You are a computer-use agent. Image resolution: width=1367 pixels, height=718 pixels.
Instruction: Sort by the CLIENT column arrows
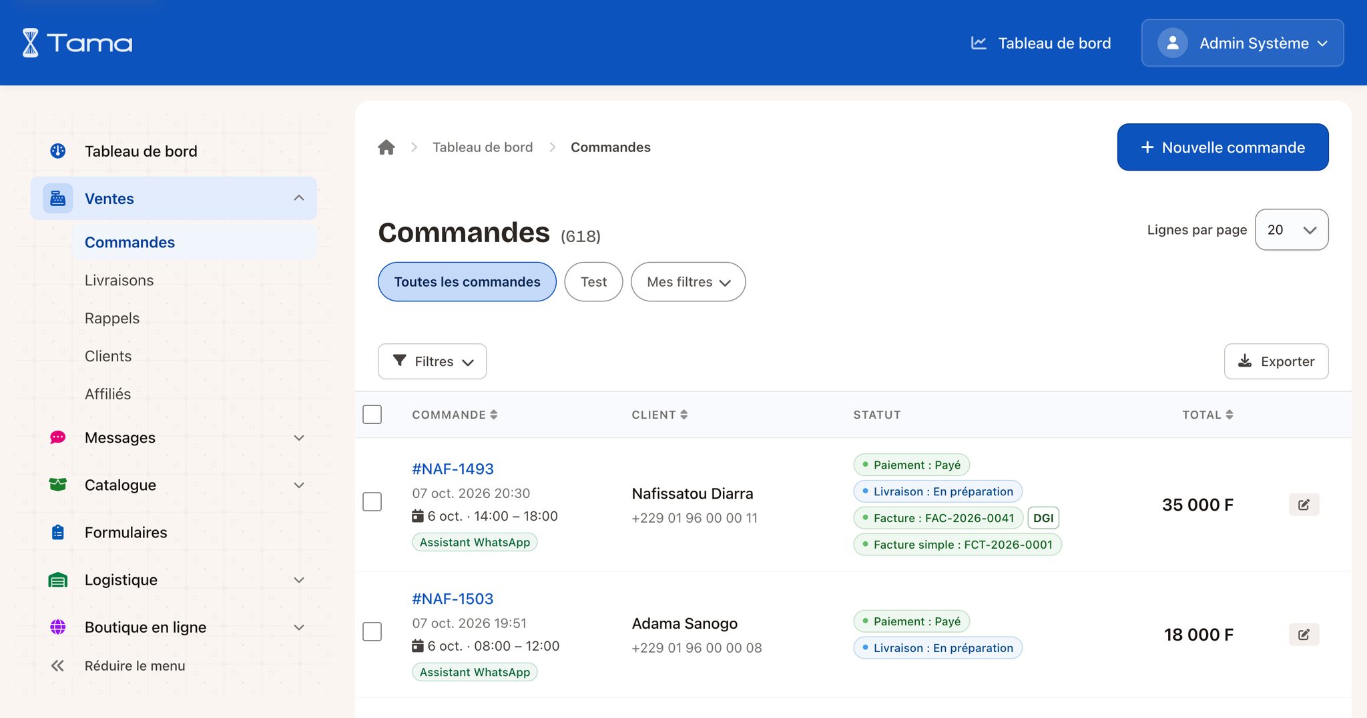(684, 415)
